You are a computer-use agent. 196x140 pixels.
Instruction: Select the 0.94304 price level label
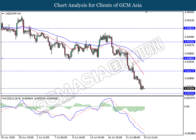click(189, 42)
